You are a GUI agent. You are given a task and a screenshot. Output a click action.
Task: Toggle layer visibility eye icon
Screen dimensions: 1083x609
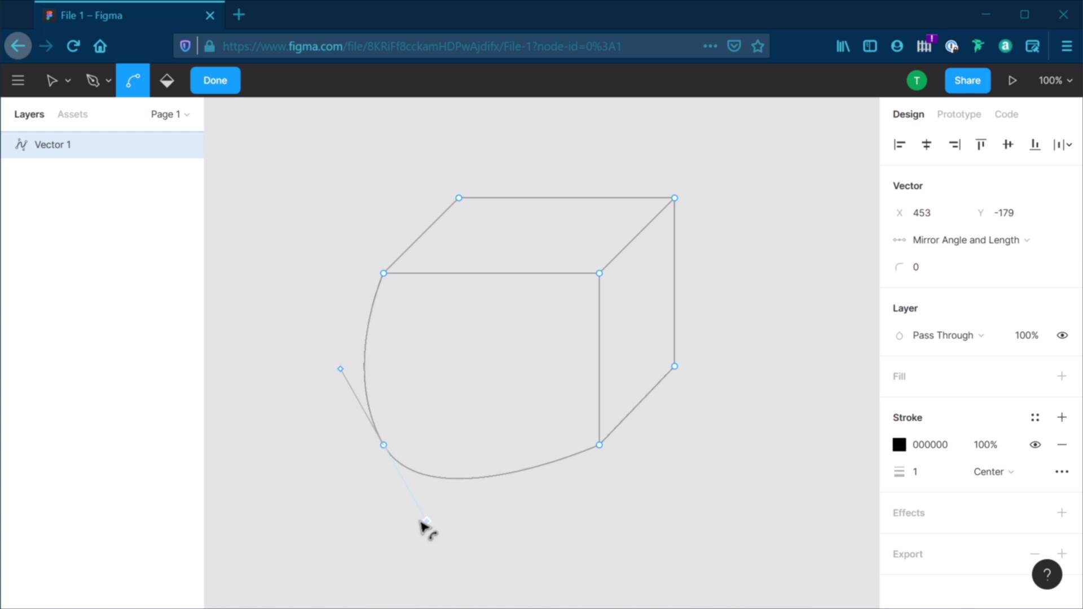[1062, 335]
